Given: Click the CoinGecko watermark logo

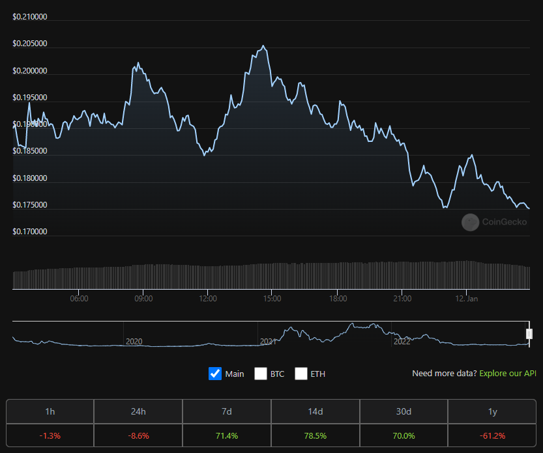Looking at the screenshot, I should (x=494, y=223).
